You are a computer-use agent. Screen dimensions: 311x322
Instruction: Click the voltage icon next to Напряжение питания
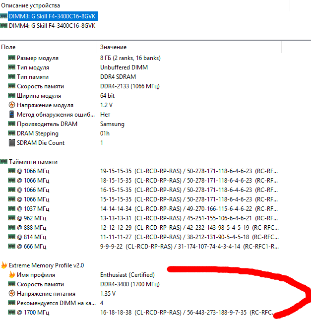[x=11, y=294]
